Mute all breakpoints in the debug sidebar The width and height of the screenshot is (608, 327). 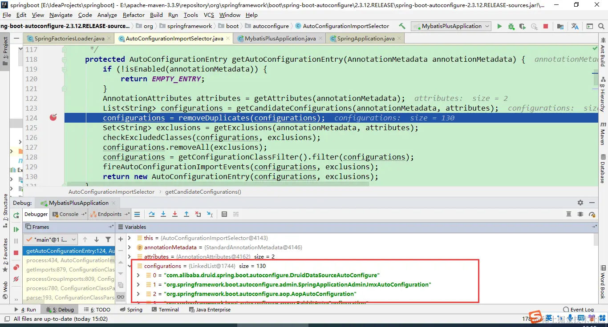click(x=16, y=279)
